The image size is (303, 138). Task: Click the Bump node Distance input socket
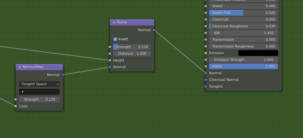pyautogui.click(x=110, y=54)
